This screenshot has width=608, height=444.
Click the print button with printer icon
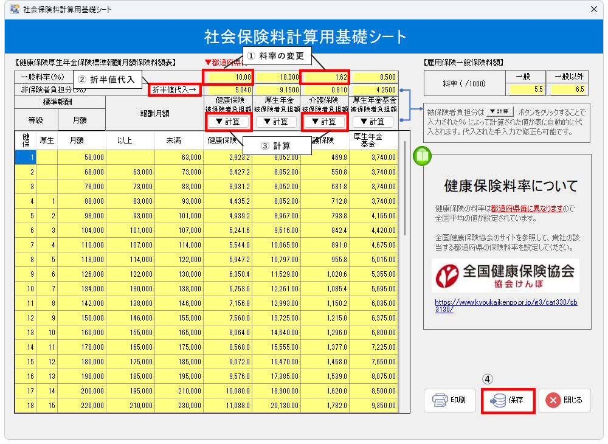pyautogui.click(x=449, y=400)
